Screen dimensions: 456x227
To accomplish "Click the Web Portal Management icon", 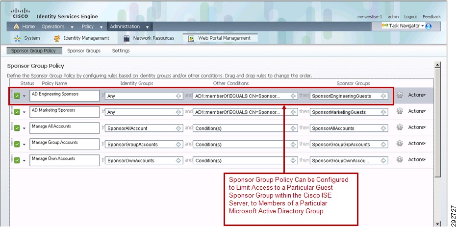I will (x=191, y=38).
